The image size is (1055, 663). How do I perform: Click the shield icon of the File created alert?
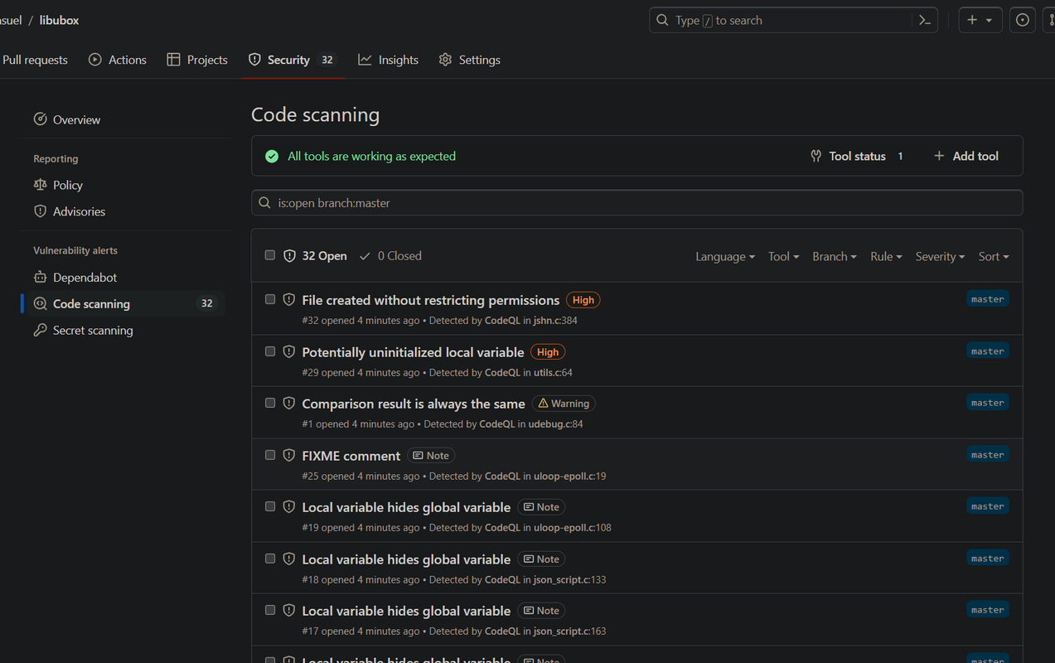coord(289,300)
